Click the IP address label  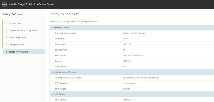60,44
